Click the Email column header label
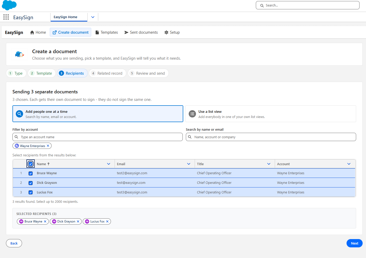 [121, 164]
